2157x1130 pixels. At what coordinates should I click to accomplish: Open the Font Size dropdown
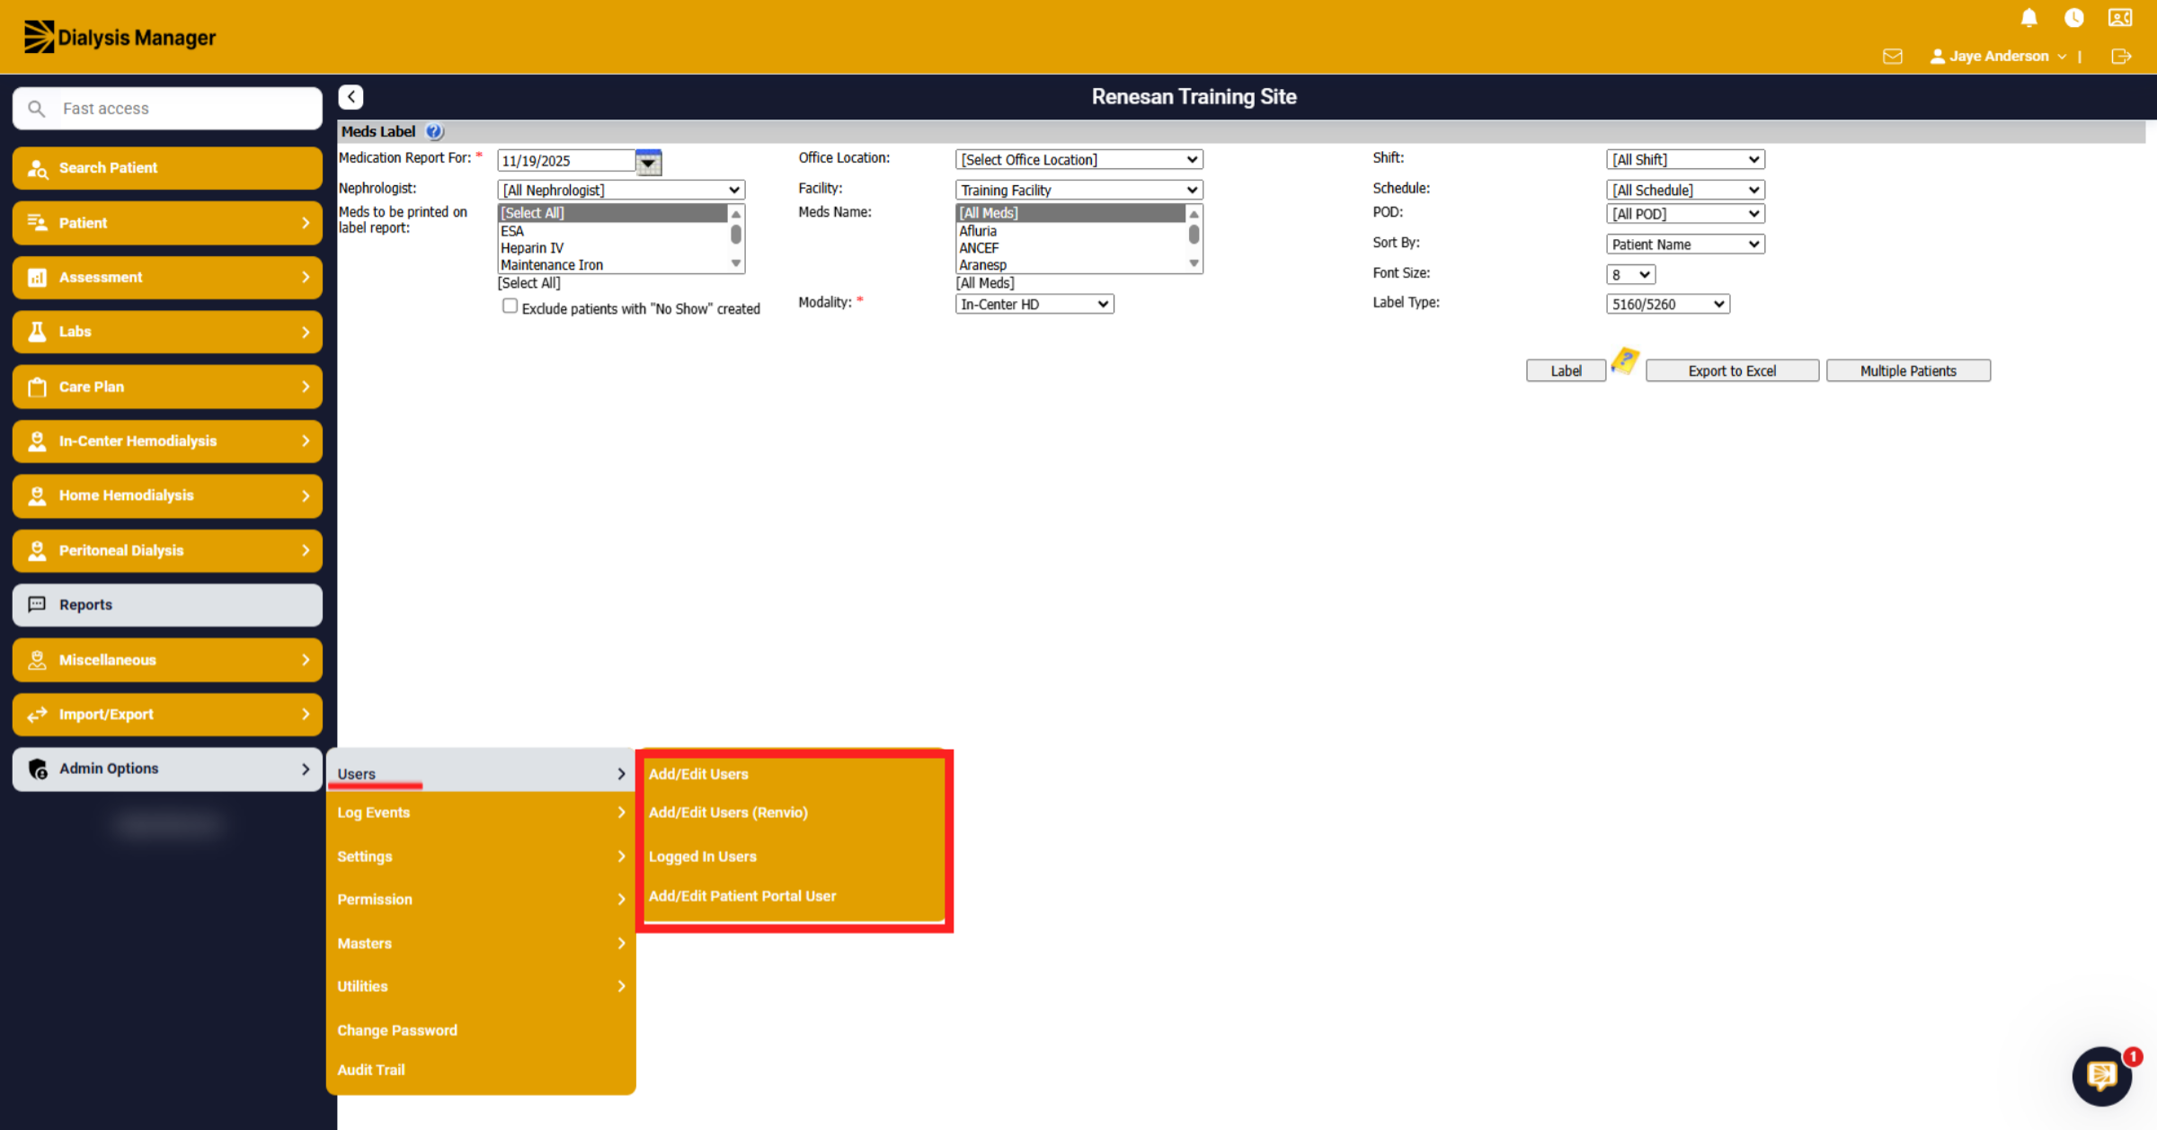tap(1630, 274)
